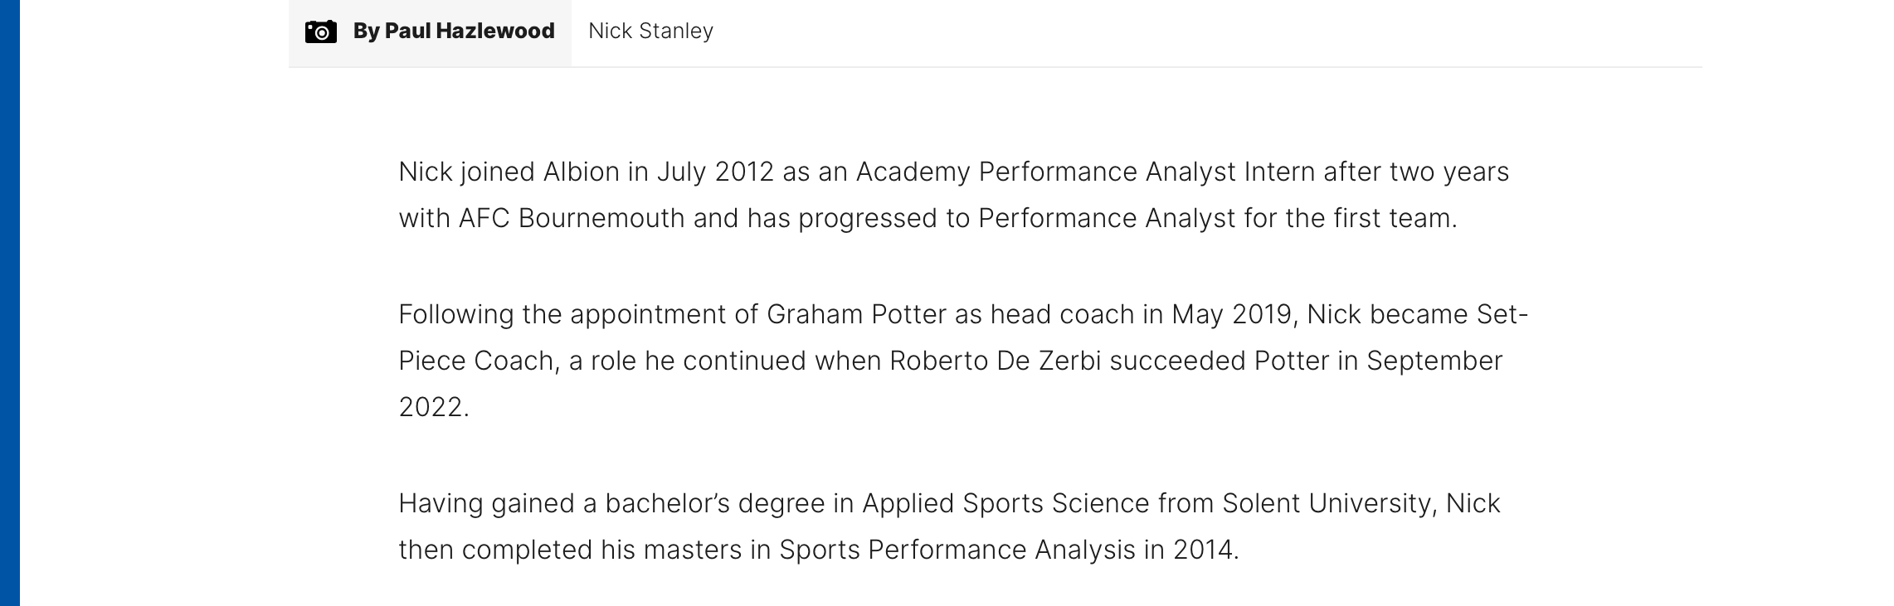
Task: Click the camera icon beside photo credit
Action: click(321, 32)
